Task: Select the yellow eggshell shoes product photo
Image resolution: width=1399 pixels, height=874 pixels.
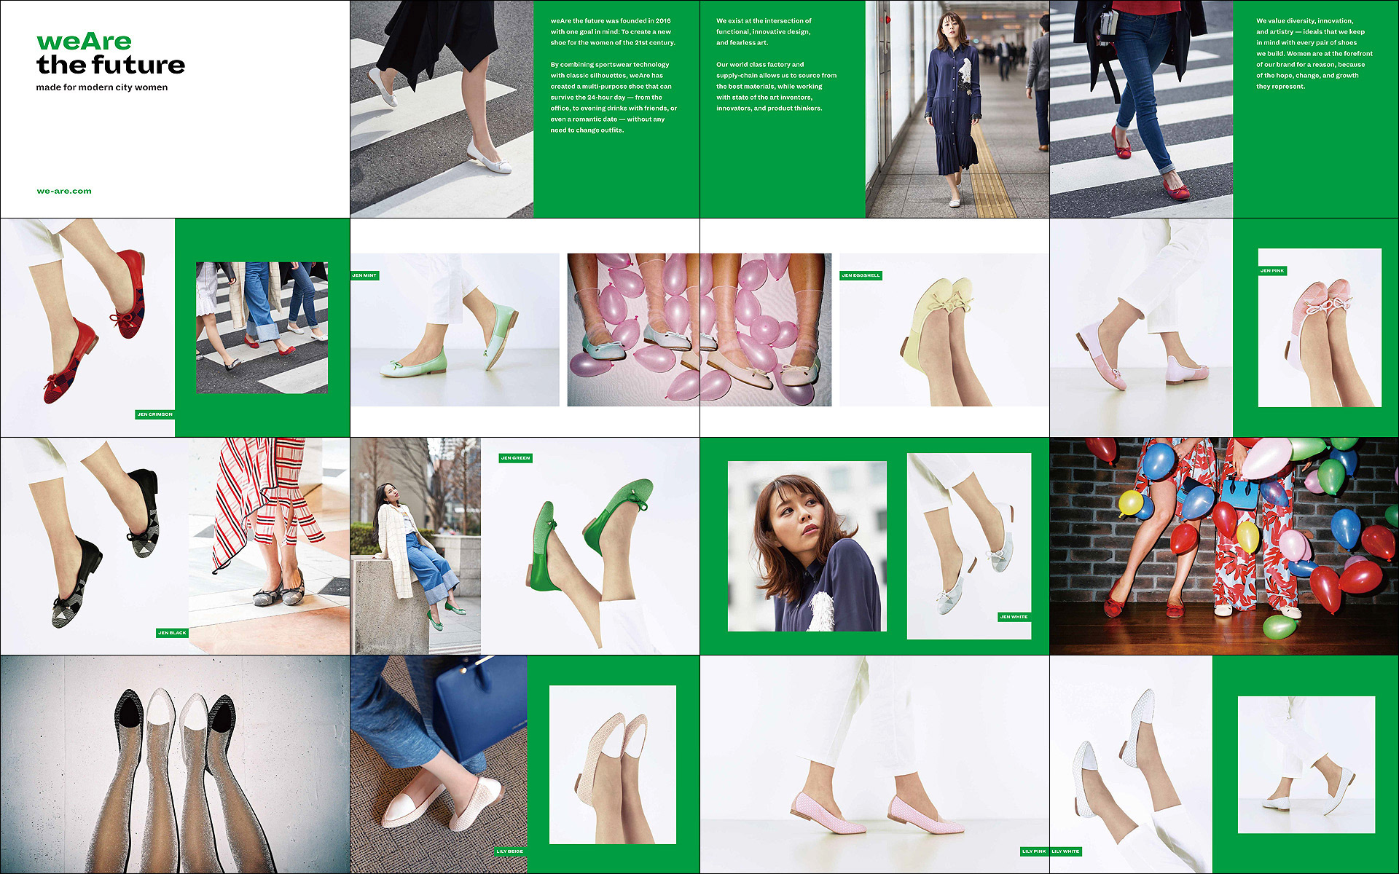Action: point(944,330)
